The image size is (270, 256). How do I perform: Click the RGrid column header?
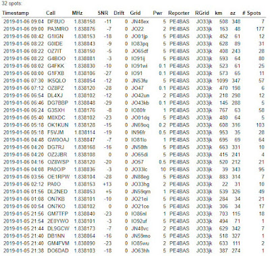pyautogui.click(x=202, y=13)
